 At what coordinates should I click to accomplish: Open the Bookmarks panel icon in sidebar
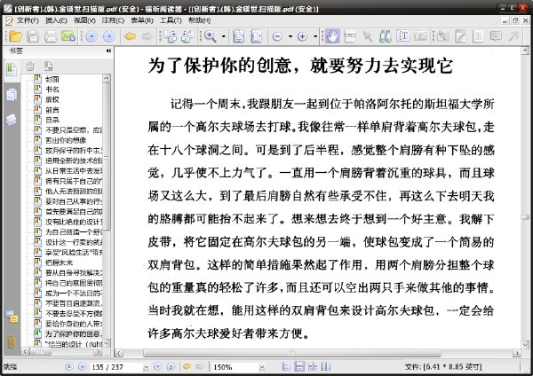pos(12,69)
